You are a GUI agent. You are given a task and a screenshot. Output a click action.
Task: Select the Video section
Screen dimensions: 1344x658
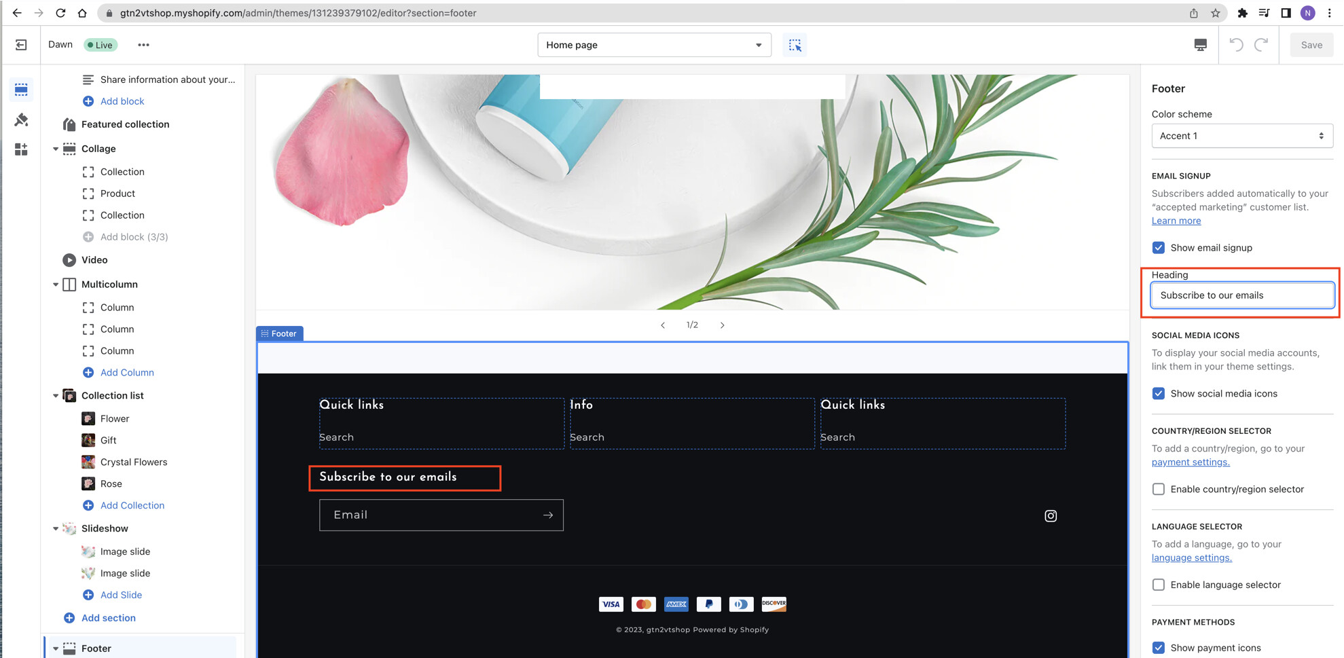94,260
